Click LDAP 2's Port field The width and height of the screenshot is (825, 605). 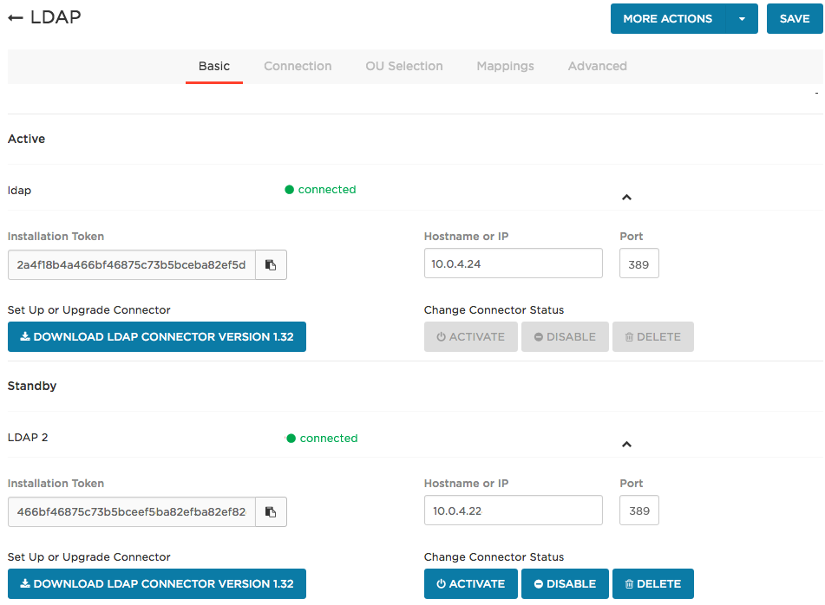(x=638, y=511)
